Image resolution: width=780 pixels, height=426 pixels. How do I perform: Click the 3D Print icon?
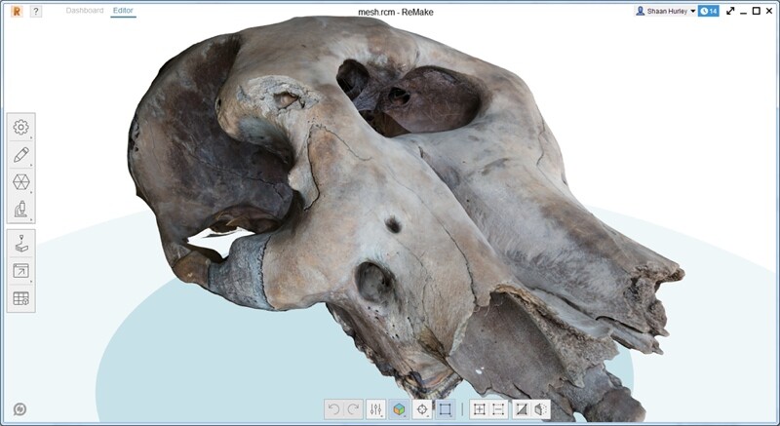pos(20,244)
